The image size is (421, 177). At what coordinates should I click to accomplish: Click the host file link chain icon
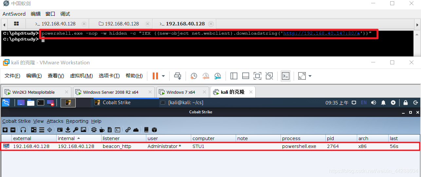click(x=128, y=130)
